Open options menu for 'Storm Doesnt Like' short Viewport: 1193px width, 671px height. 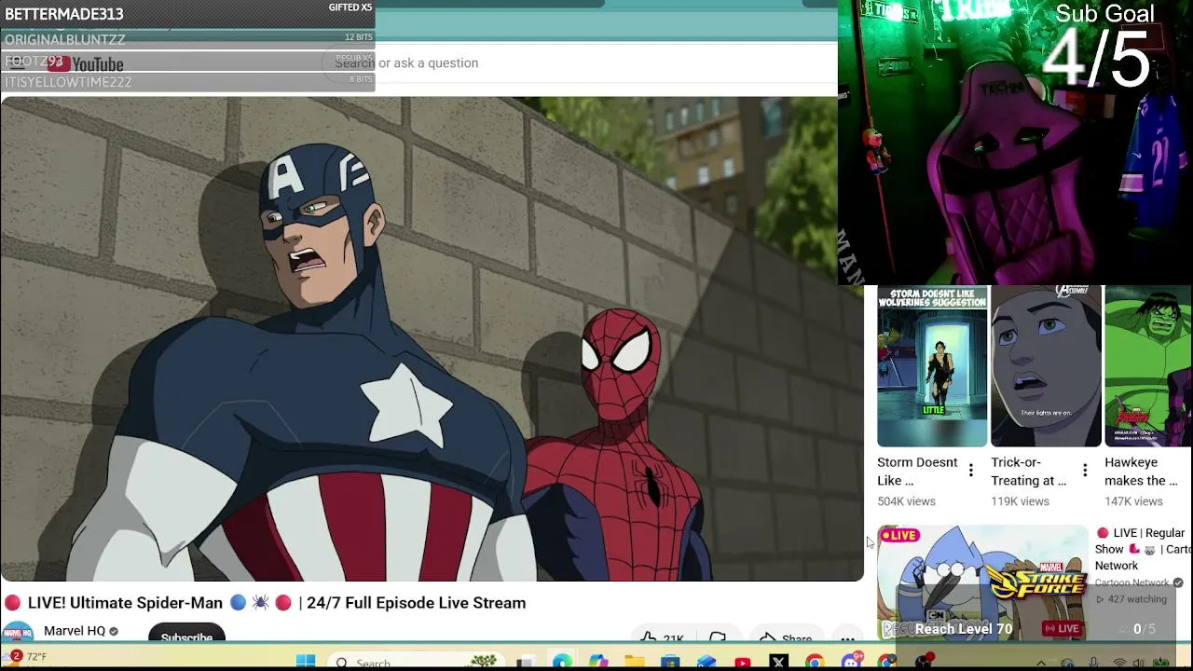[x=971, y=471]
